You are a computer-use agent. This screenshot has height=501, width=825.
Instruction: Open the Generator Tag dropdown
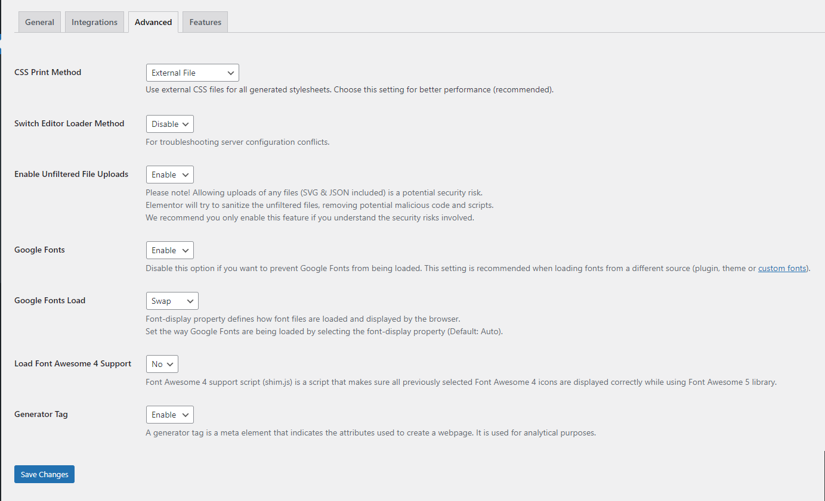(x=169, y=415)
